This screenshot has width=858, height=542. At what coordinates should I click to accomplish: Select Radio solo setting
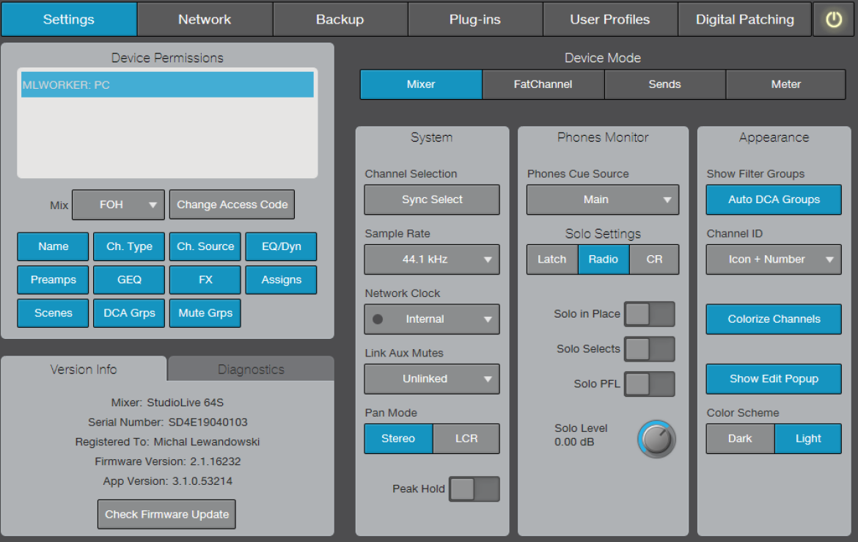(604, 260)
